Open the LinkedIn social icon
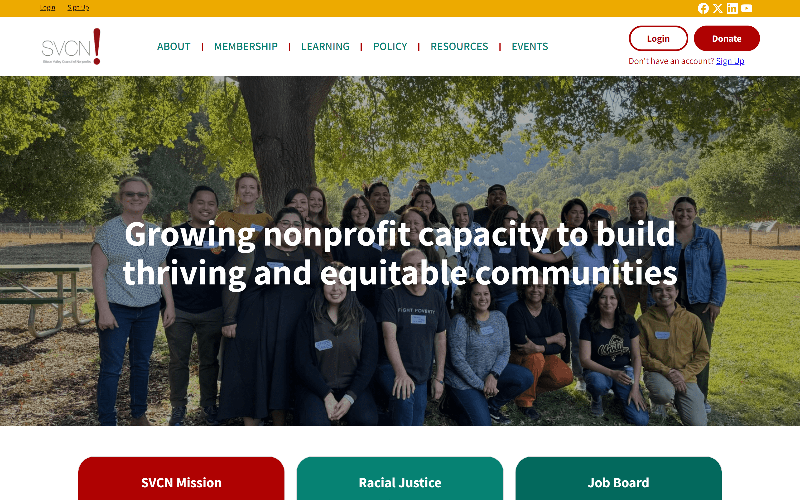This screenshot has height=500, width=800. click(732, 8)
